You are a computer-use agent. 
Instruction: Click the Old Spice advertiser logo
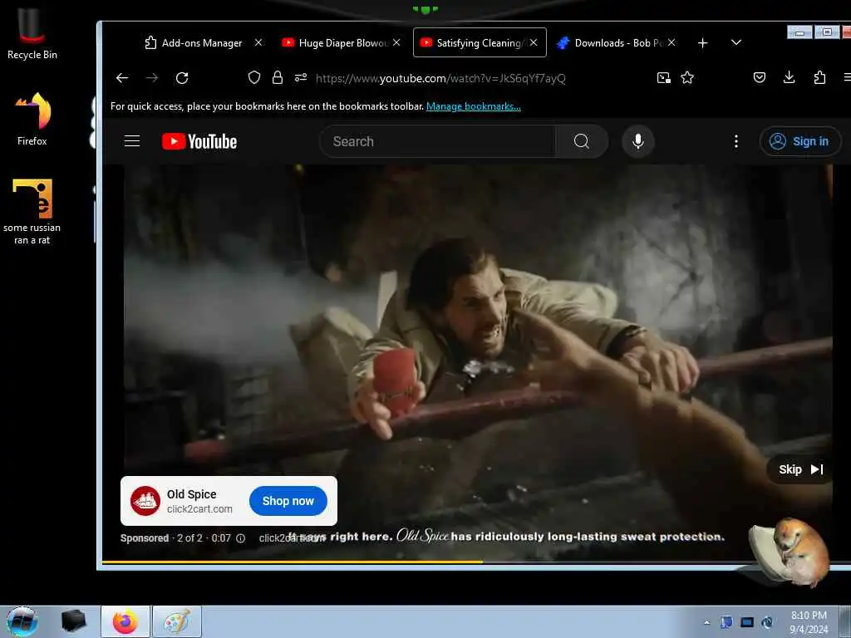(145, 501)
